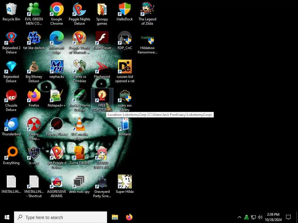Open the Action Center notifications
Image resolution: width=298 pixels, height=223 pixels.
click(288, 217)
